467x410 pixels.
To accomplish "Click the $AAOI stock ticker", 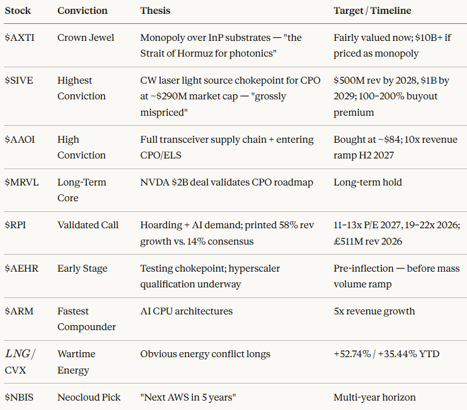I will [x=20, y=140].
